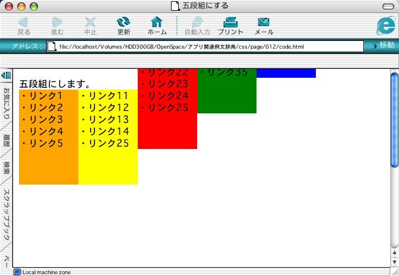Viewport: 399px width, 276px height.
Task: Print page using the プリント icon
Action: click(230, 23)
